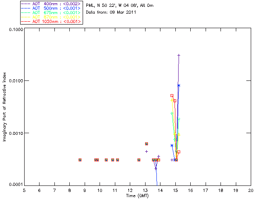Click the 0.0001 y-axis tick label
This screenshot has width=258, height=206.
tap(16, 185)
